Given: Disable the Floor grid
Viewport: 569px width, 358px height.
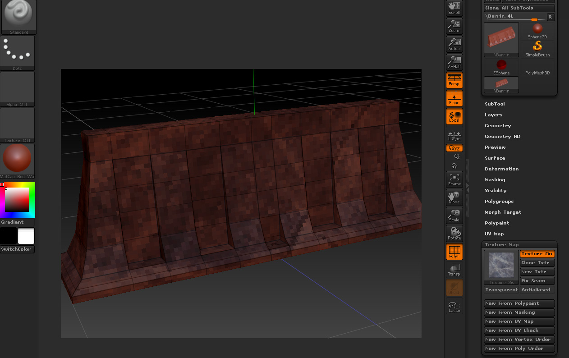Looking at the screenshot, I should coord(454,98).
